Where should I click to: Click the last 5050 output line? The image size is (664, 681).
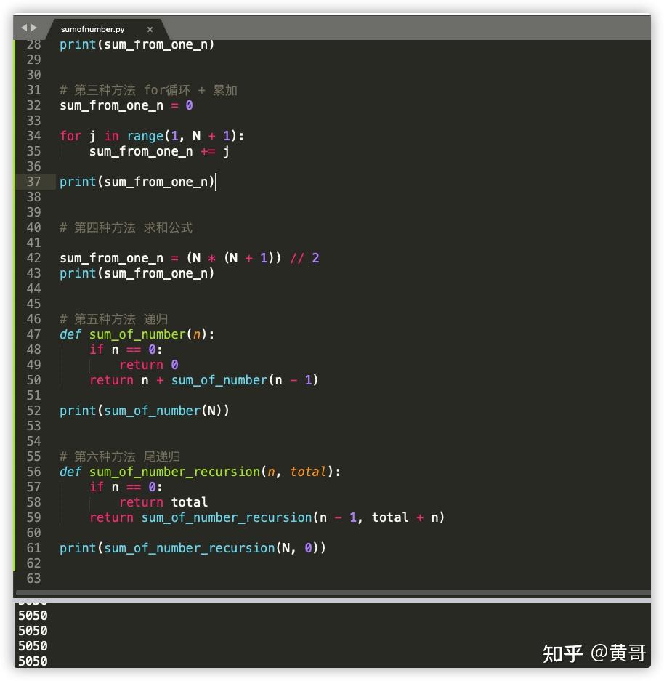(33, 661)
